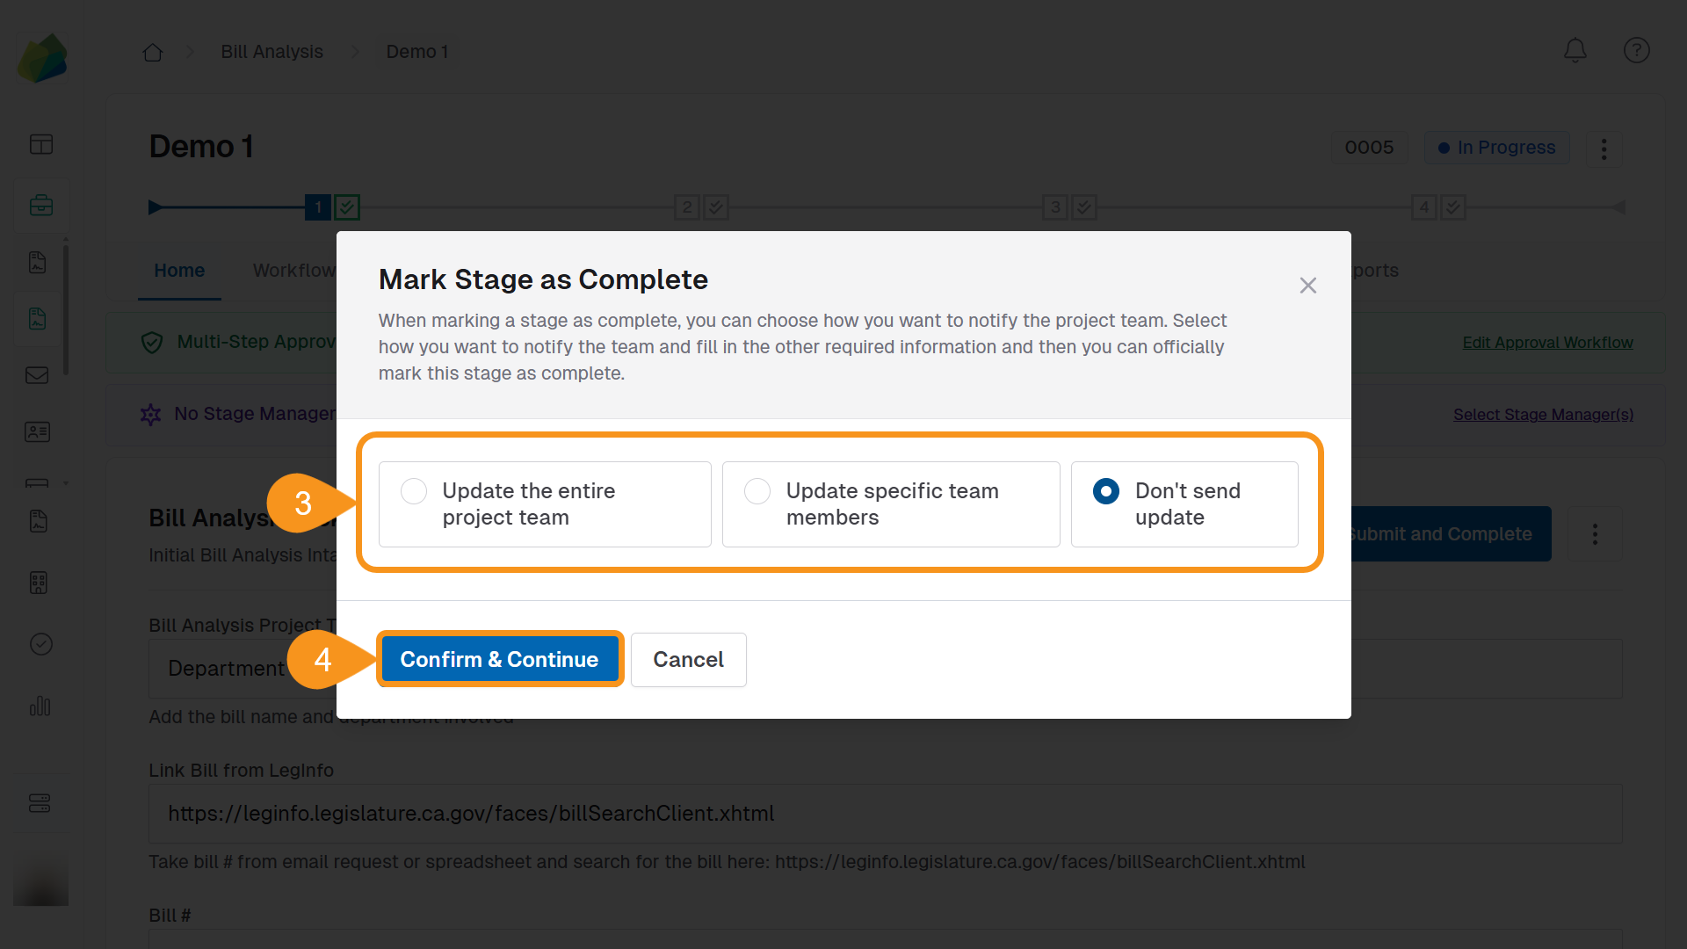The image size is (1687, 949).
Task: Open the contact card icon in the sidebar
Action: click(x=37, y=431)
